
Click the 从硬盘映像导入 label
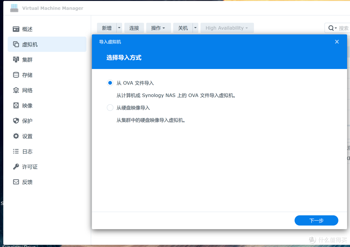click(133, 108)
